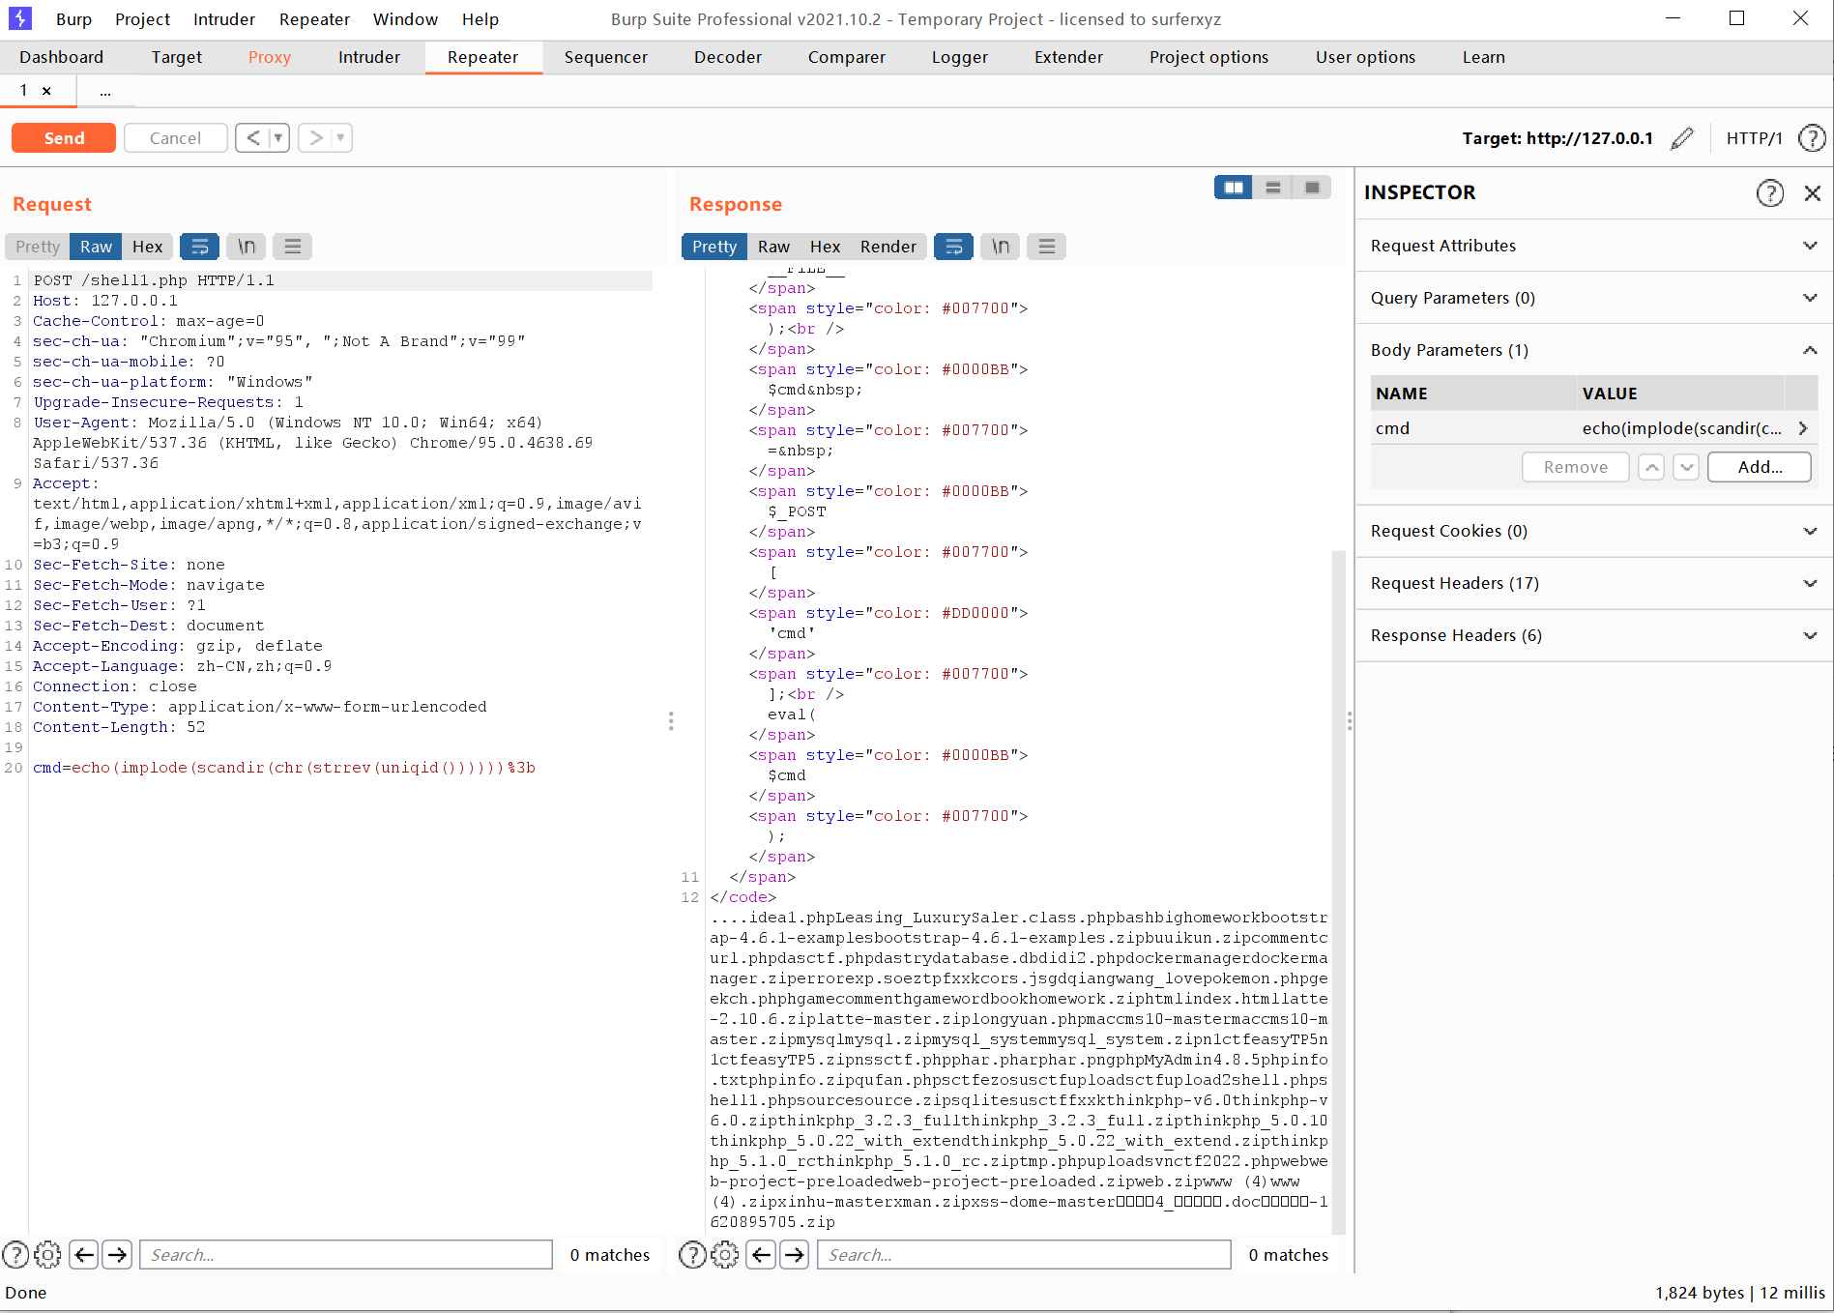Toggle word wrap in Request pane

pos(199,247)
